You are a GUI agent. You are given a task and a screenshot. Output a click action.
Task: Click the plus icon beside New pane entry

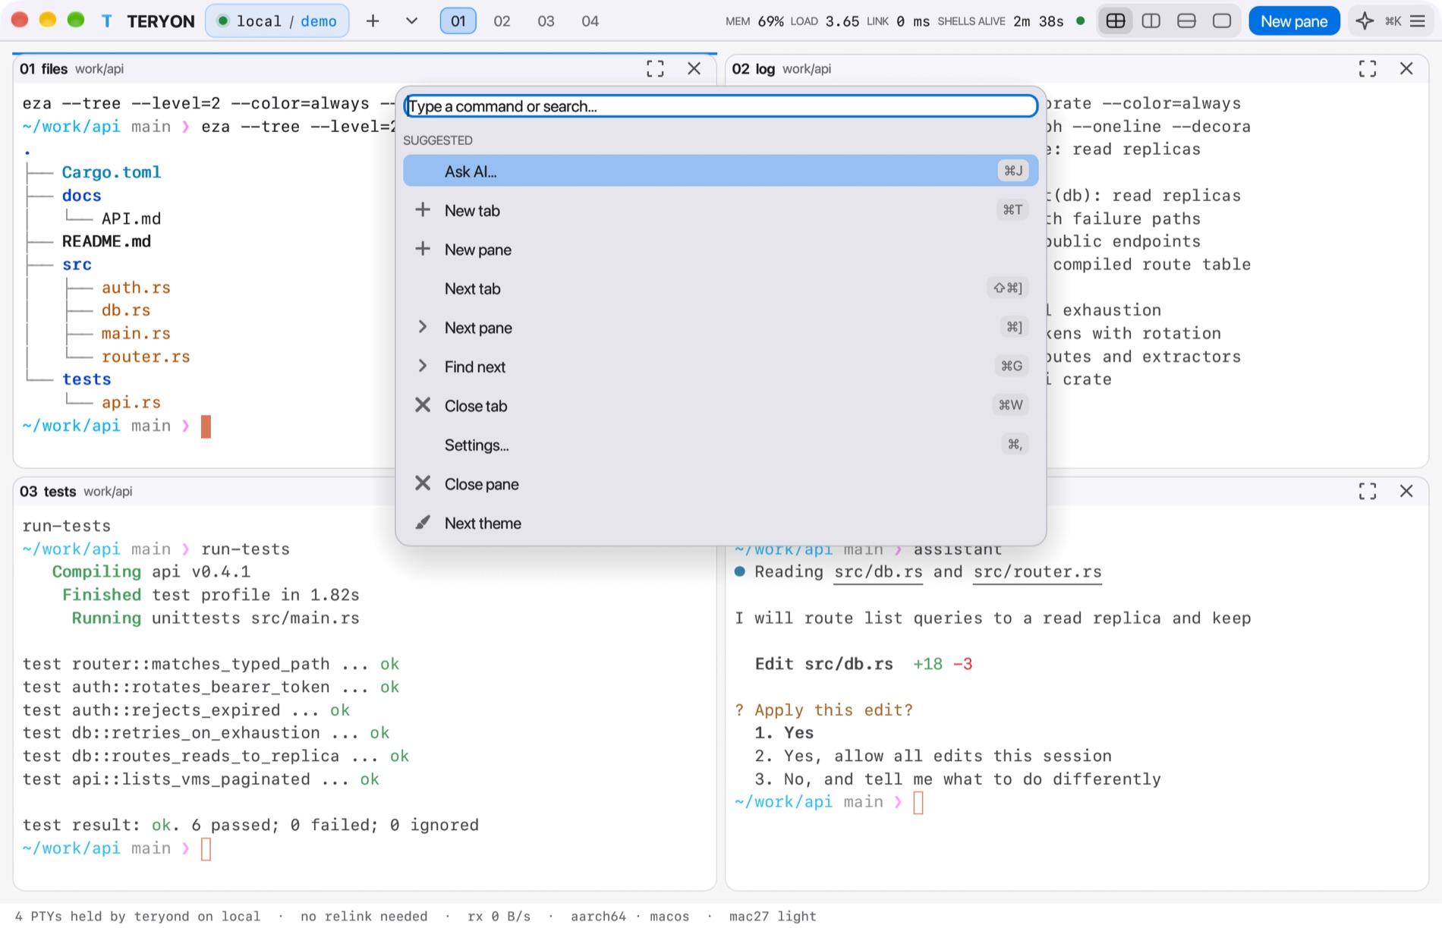pos(423,249)
